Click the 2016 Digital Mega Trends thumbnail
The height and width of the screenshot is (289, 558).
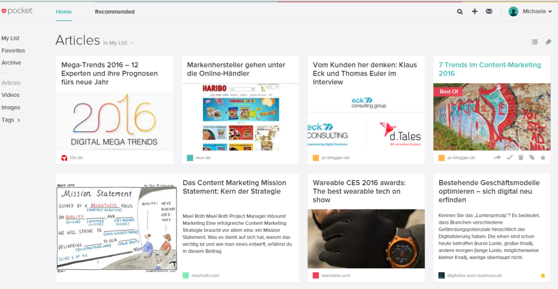click(x=114, y=121)
